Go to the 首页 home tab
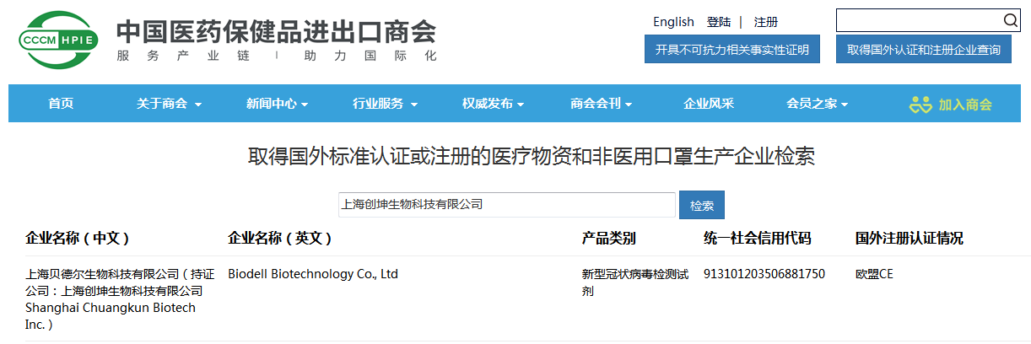 click(x=61, y=104)
